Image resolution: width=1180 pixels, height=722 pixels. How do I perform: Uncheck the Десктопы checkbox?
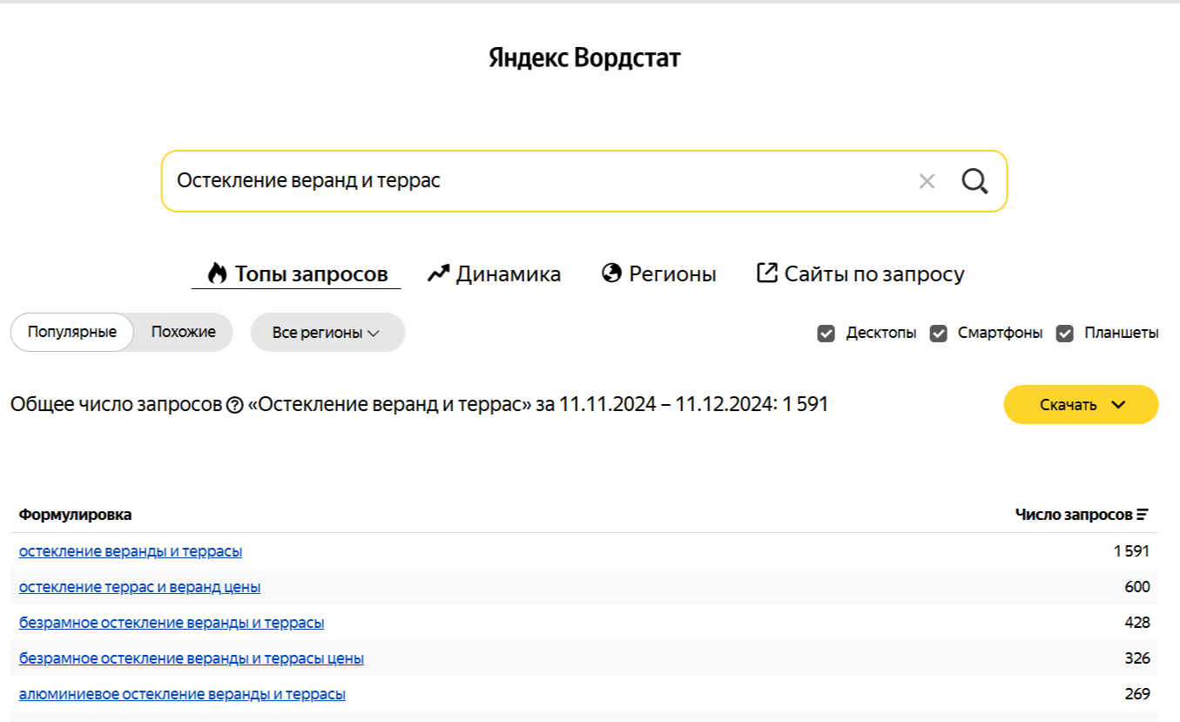826,333
